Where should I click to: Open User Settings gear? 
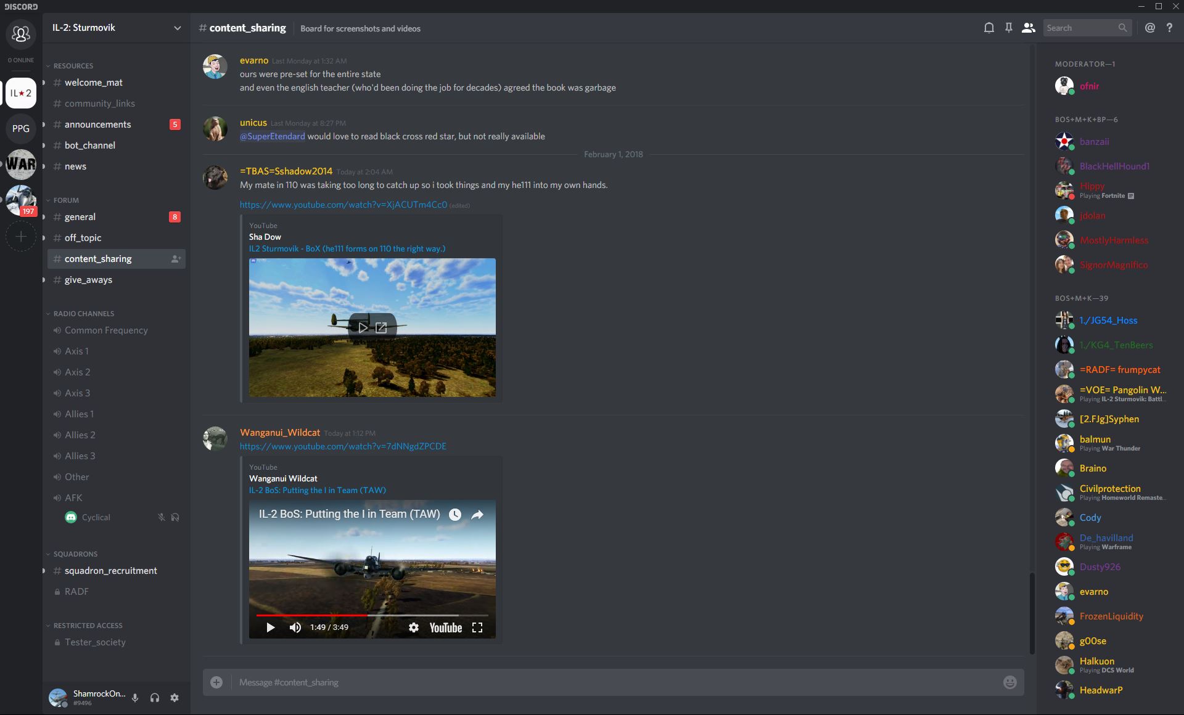pos(175,698)
